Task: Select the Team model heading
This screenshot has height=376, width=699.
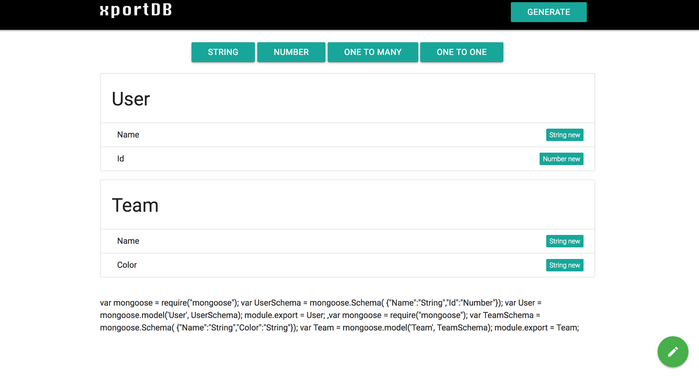Action: coord(135,205)
